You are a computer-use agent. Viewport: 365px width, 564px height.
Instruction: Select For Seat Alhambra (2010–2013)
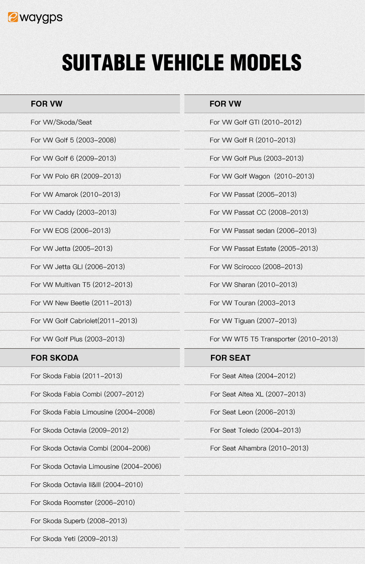259,448
